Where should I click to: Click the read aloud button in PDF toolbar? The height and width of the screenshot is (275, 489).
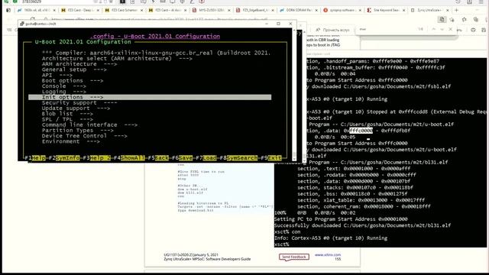(x=332, y=30)
